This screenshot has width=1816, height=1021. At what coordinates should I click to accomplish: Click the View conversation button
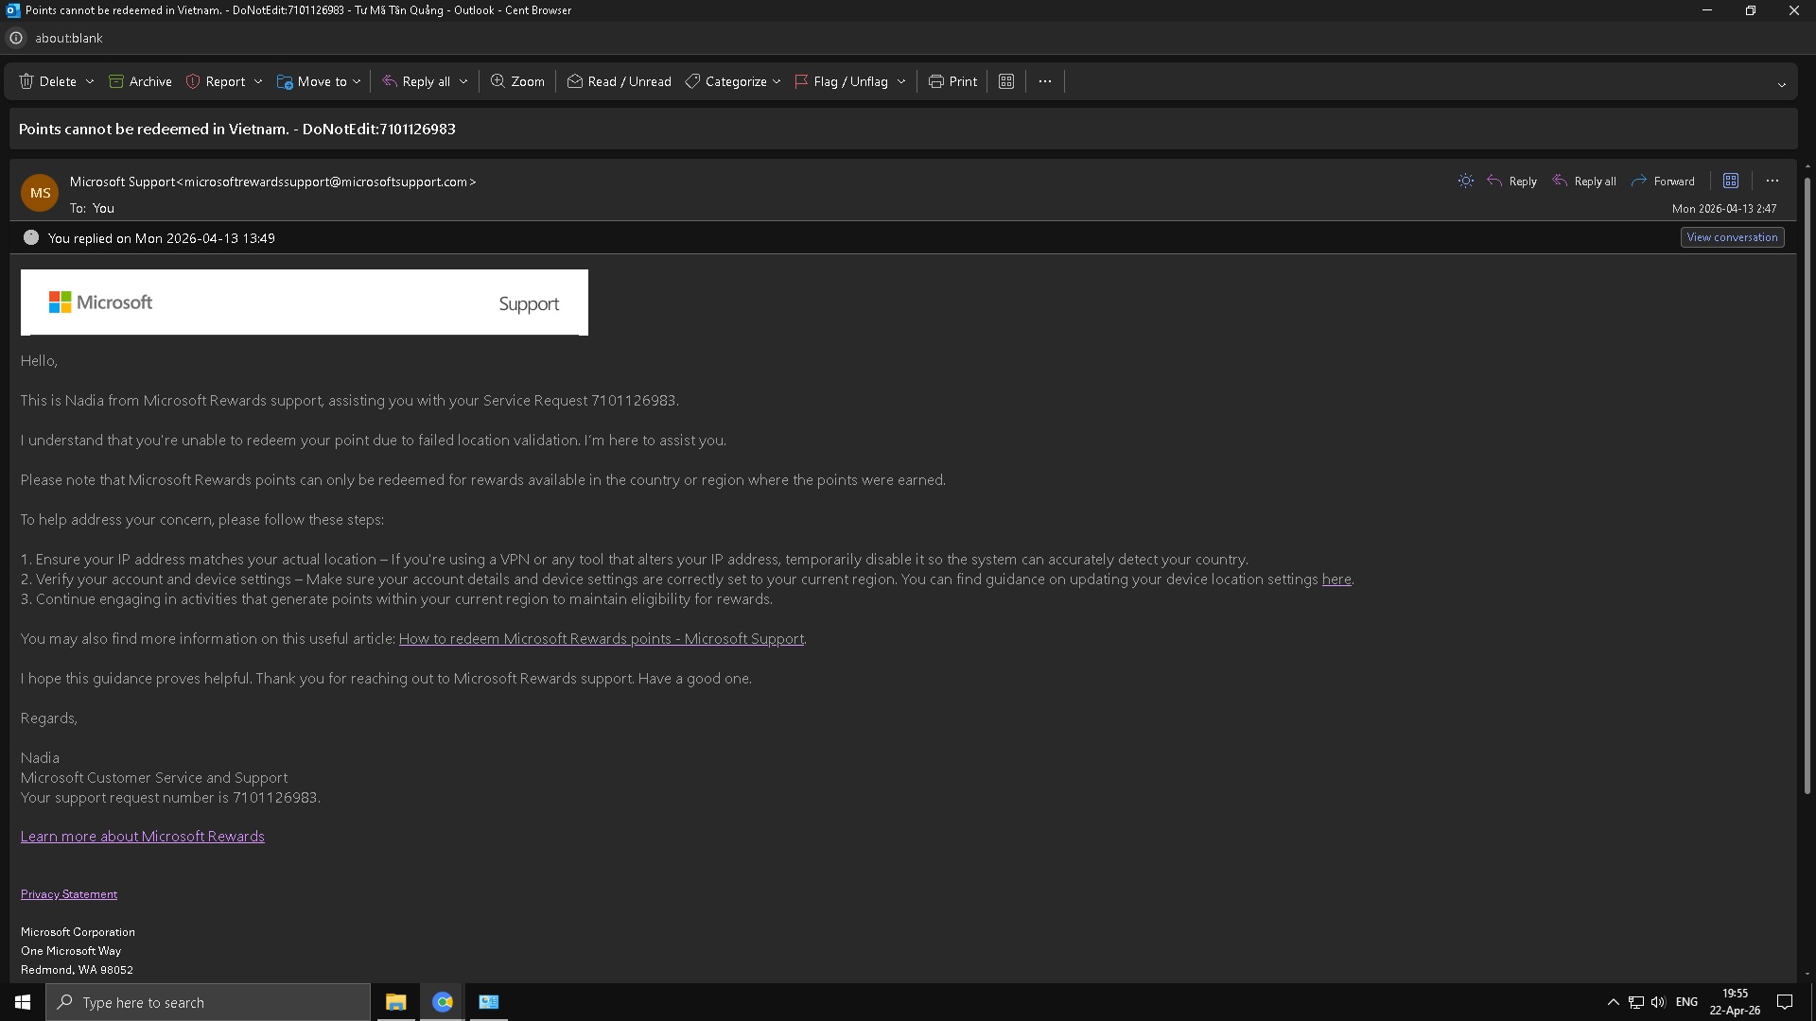pos(1733,237)
